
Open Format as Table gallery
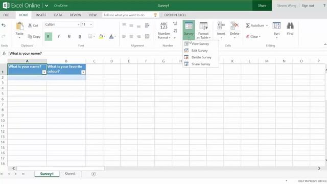203,31
